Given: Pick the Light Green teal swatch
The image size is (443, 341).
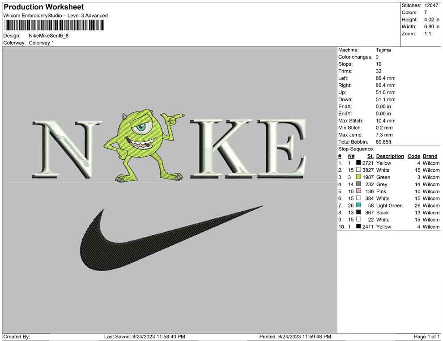Looking at the screenshot, I should coord(358,205).
